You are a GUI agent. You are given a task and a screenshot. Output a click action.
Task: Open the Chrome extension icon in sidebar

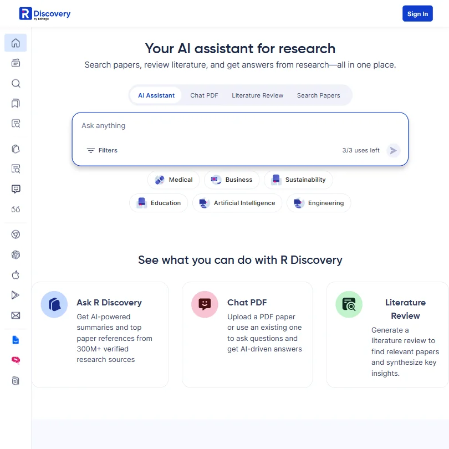16,234
